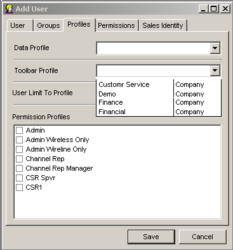Check the CSR1 permission profile

(19, 187)
